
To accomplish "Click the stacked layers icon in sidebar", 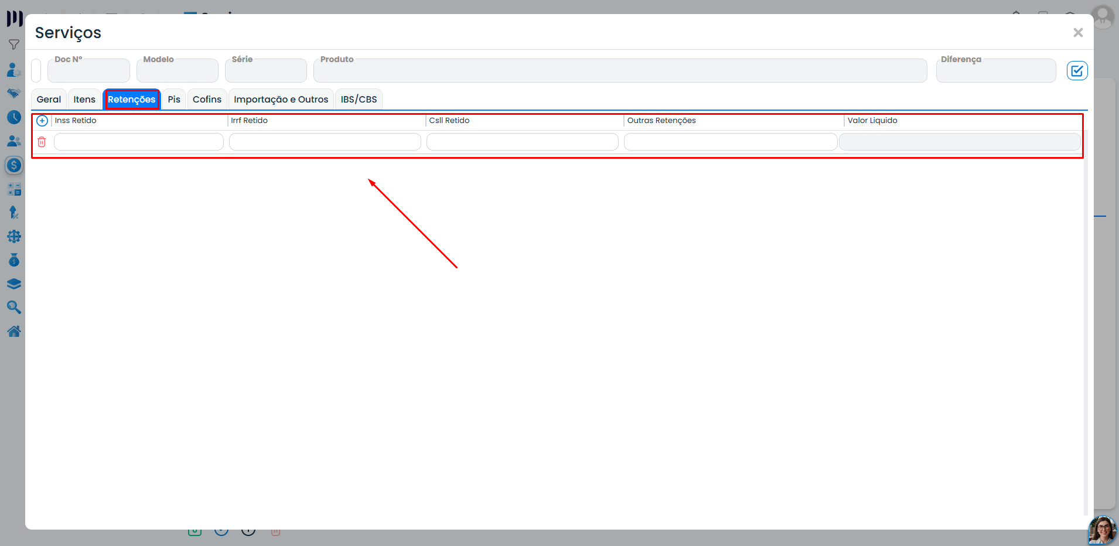I will [14, 284].
